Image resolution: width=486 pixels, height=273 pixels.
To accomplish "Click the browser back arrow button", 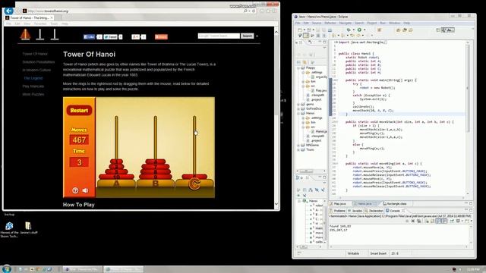I will point(8,11).
